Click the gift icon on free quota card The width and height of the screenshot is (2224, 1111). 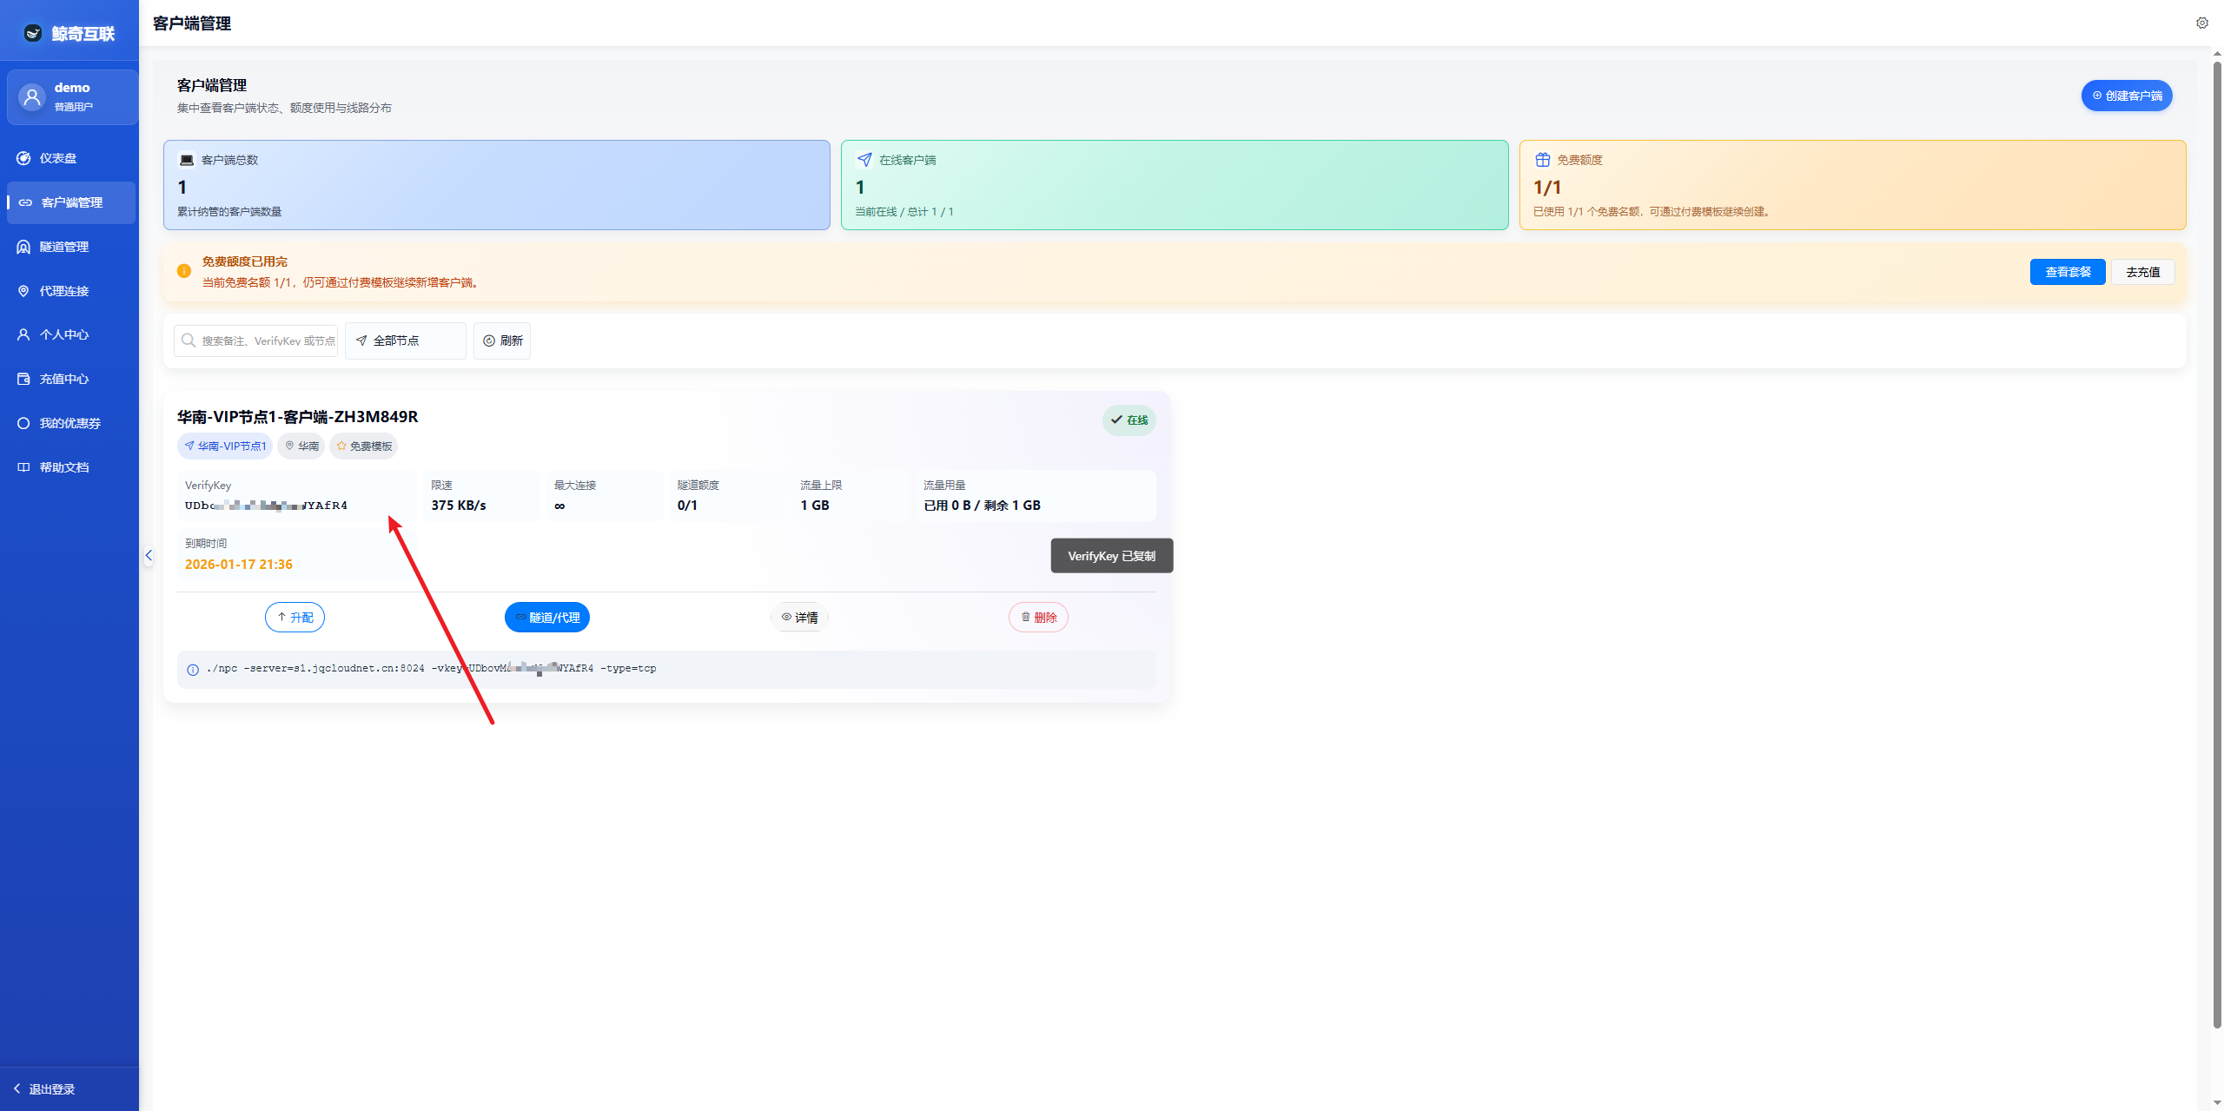pyautogui.click(x=1542, y=160)
